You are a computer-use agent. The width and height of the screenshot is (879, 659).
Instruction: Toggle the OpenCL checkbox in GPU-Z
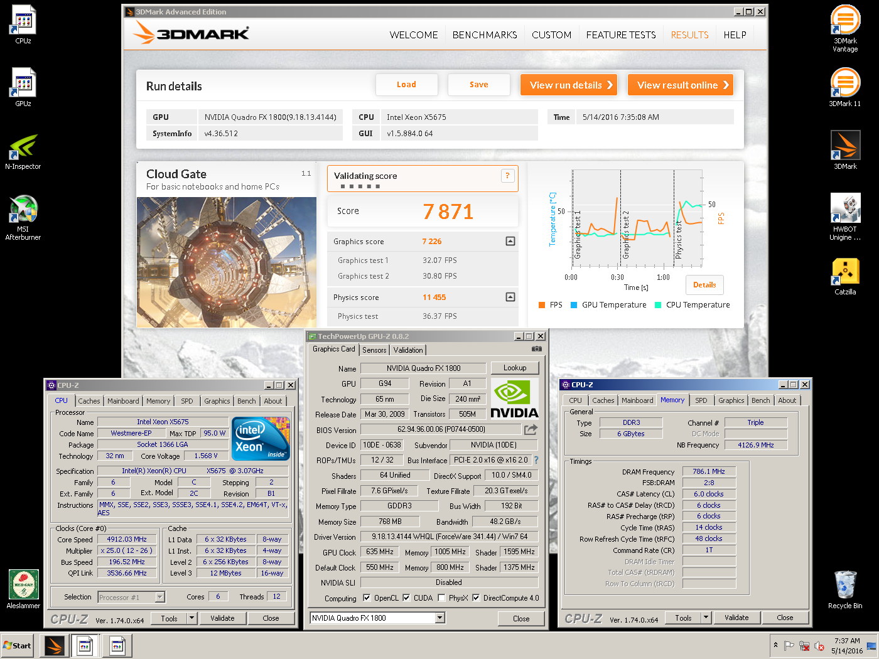pos(367,597)
